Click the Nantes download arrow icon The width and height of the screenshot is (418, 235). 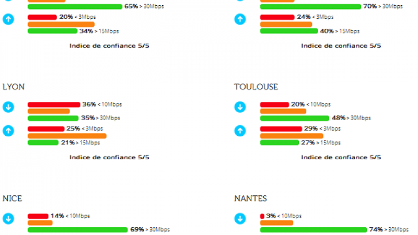[x=240, y=219]
